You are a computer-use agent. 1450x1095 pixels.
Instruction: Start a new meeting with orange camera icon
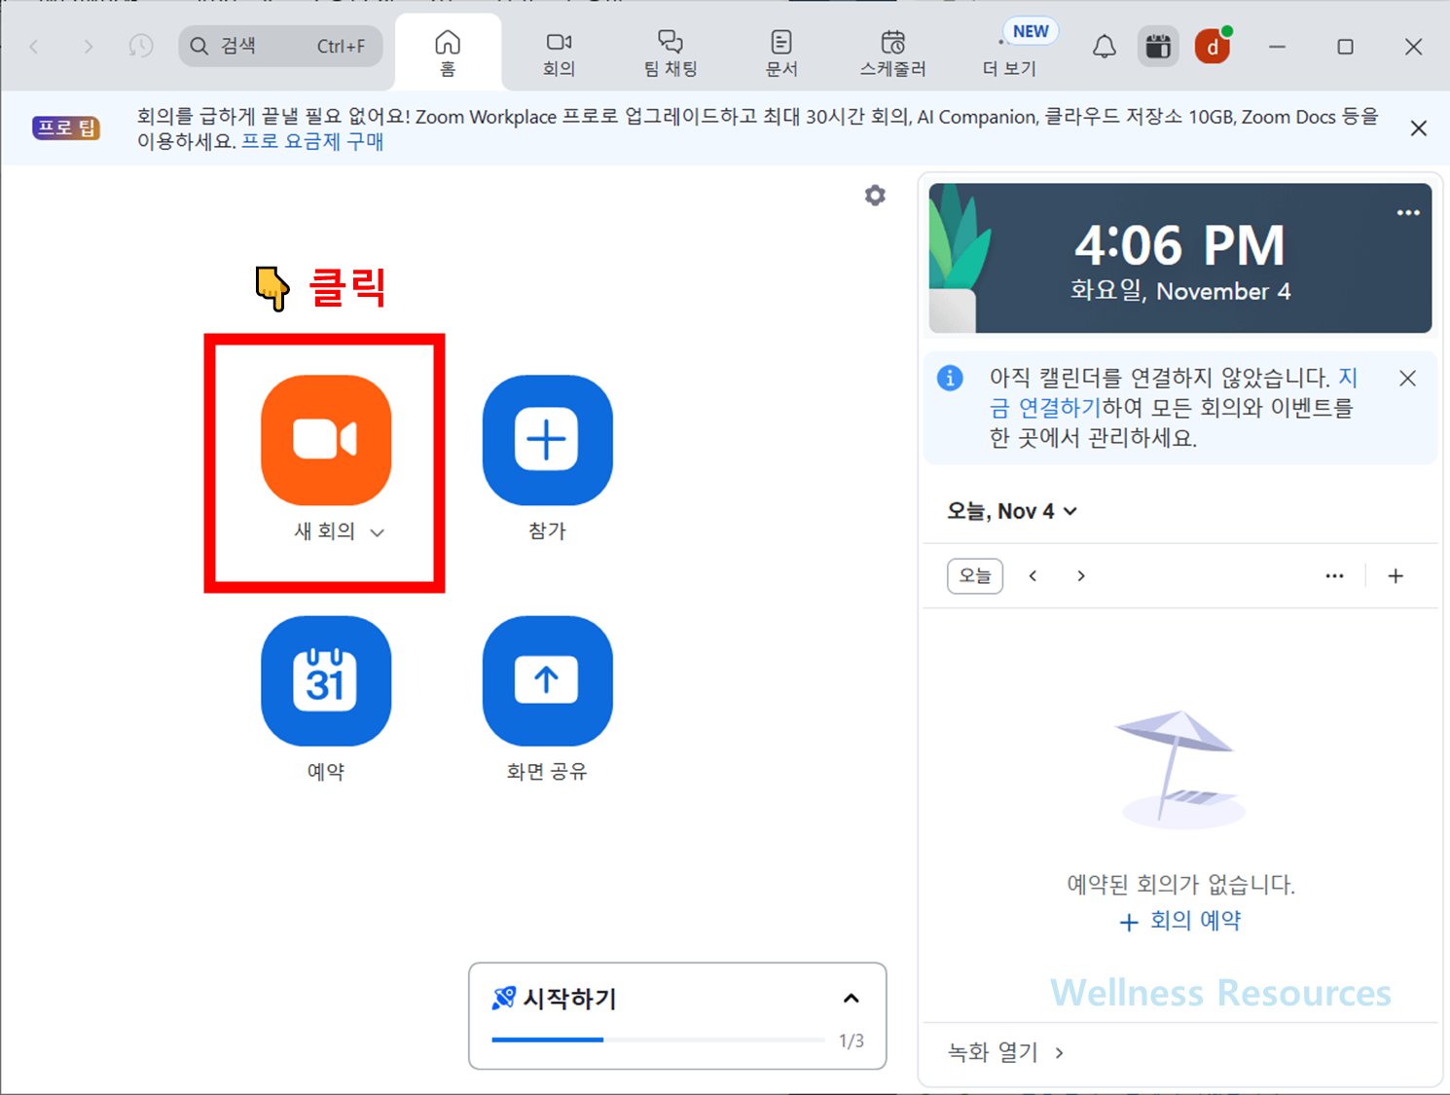pyautogui.click(x=326, y=440)
